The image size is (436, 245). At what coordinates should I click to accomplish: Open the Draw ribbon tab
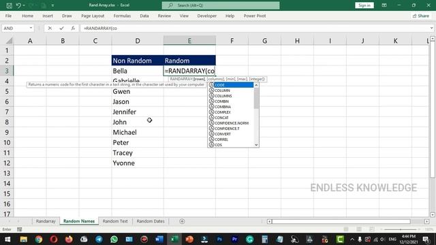pos(67,16)
